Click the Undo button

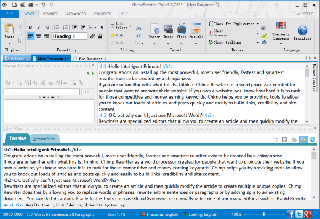pos(117,35)
